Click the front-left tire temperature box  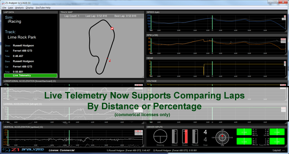pyautogui.click(x=244, y=132)
